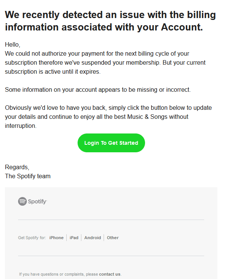The height and width of the screenshot is (279, 246).
Task: Click the divider line below the Spotify logo
Action: [111, 220]
